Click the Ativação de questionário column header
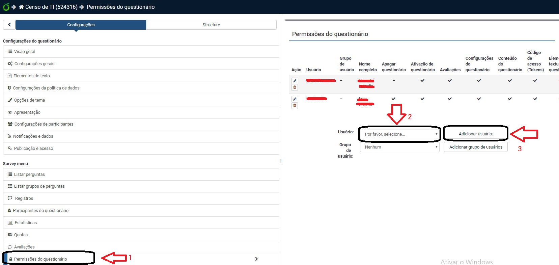 (423, 67)
